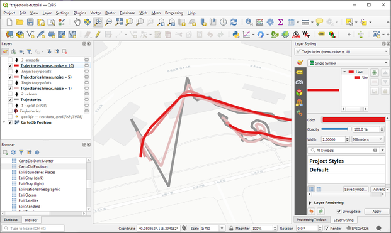This screenshot has height=233, width=391.
Task: Open the Statistical Summary sigma icon
Action: (x=280, y=22)
